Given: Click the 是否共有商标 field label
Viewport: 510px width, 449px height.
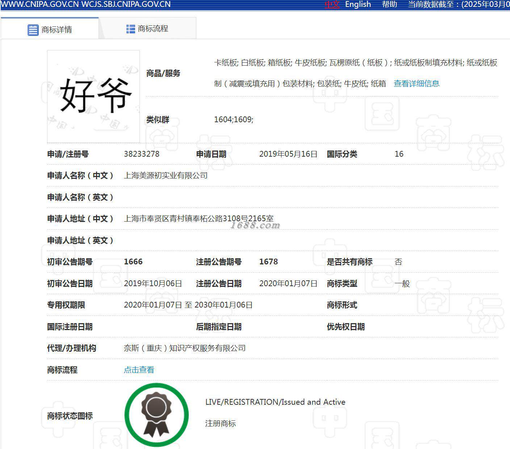Looking at the screenshot, I should click(x=350, y=261).
